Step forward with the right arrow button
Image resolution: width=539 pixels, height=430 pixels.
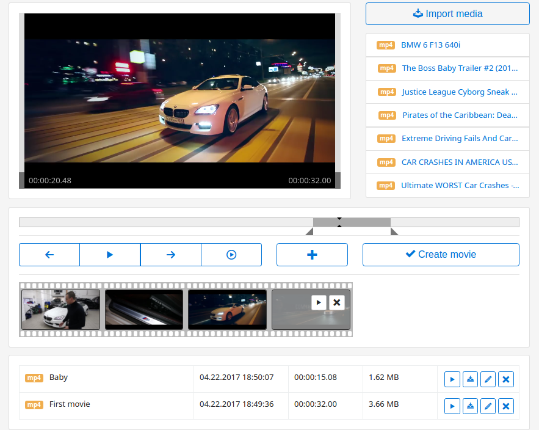171,255
